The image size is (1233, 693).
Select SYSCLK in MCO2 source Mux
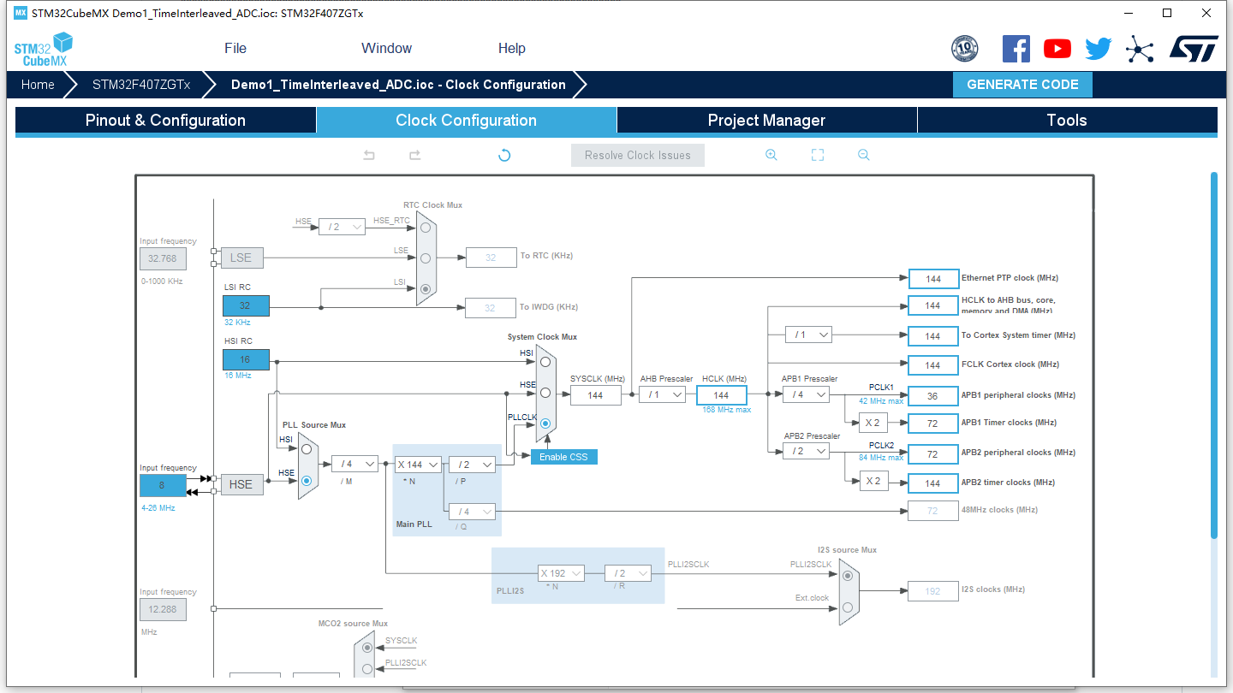[367, 648]
